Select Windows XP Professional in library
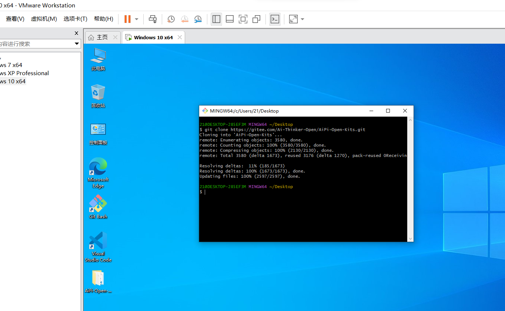This screenshot has width=505, height=311. coord(24,73)
